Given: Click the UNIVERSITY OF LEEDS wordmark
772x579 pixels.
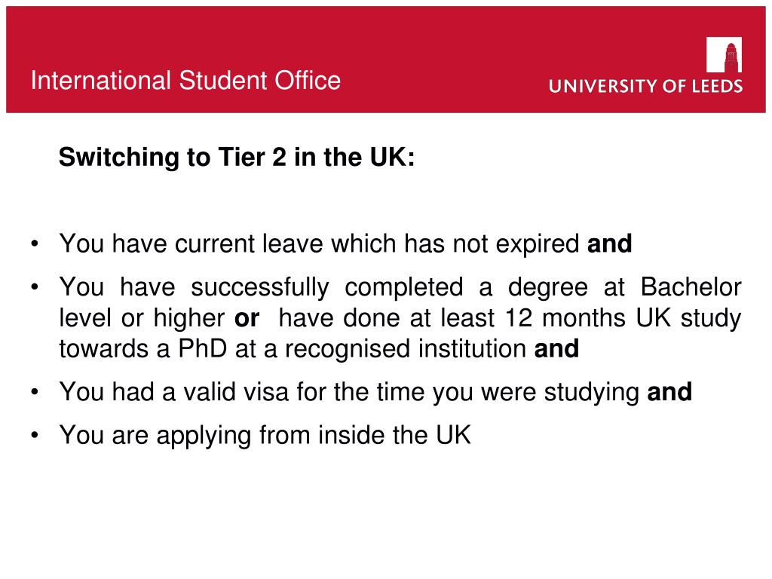Looking at the screenshot, I should (x=645, y=86).
